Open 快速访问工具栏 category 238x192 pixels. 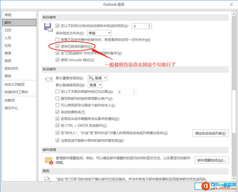19,92
